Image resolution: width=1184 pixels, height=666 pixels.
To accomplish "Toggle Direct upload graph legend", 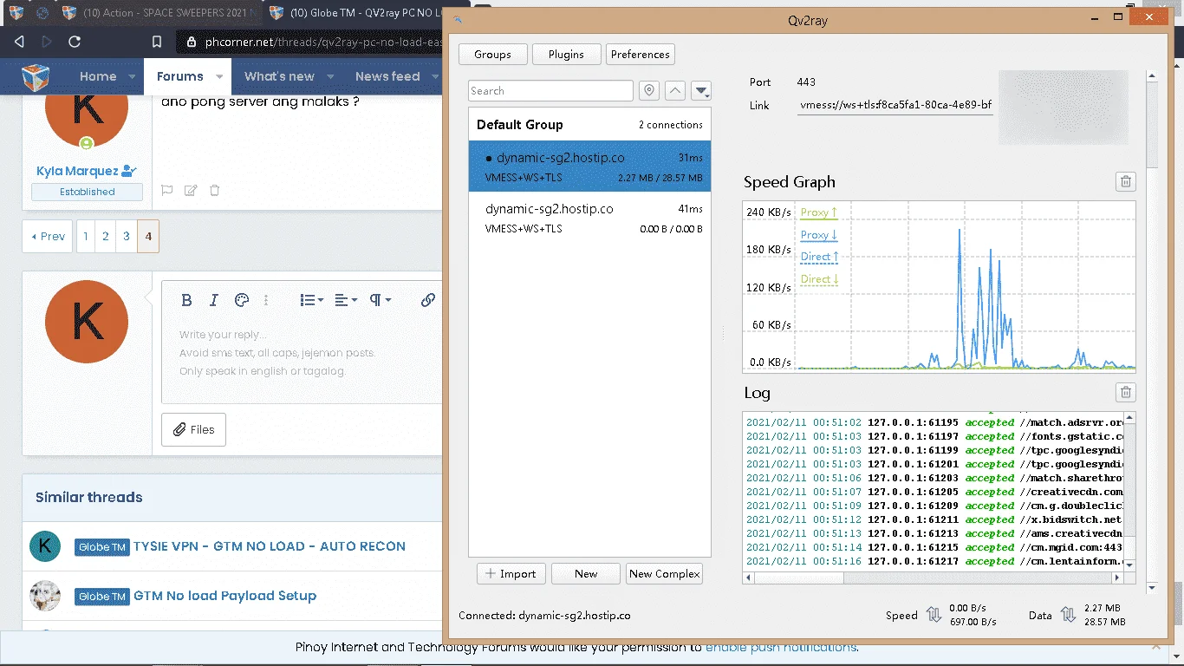I will click(x=820, y=257).
